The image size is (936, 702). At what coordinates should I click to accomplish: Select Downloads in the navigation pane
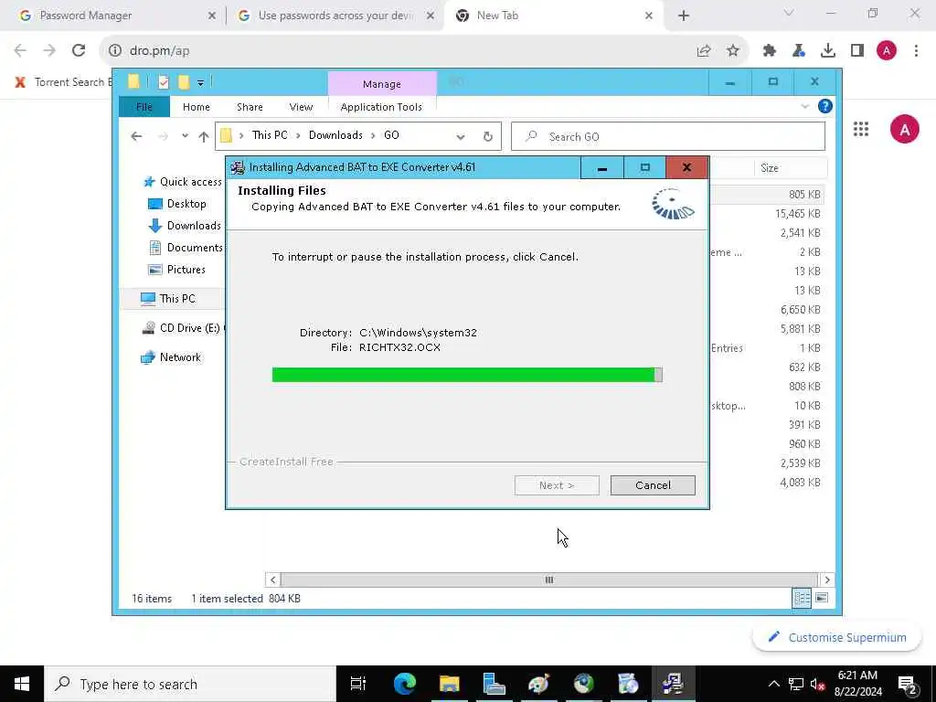pos(185,226)
